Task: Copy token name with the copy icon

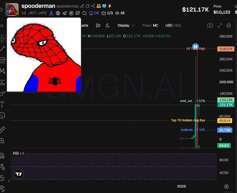Action: coord(88,6)
